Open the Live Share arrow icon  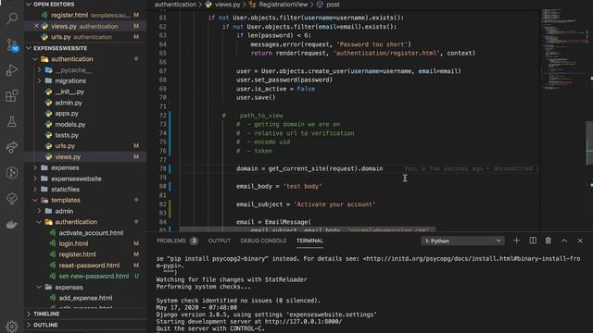point(12,147)
